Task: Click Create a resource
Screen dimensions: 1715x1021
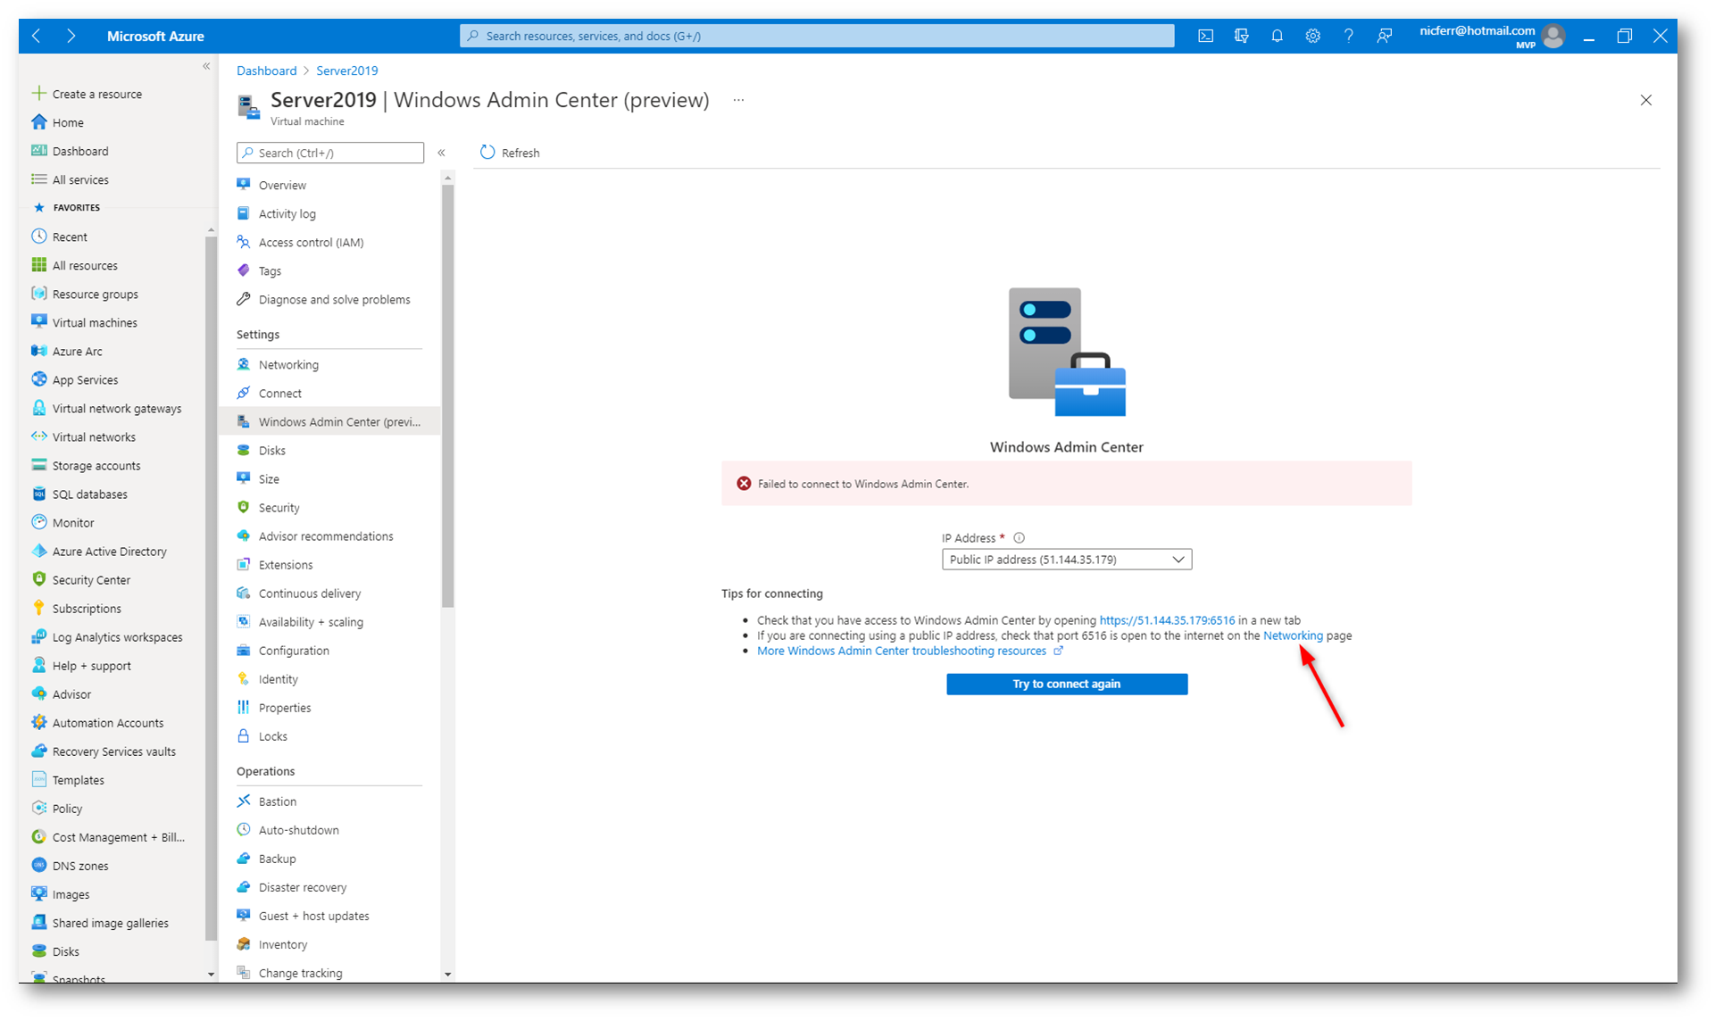Action: (x=87, y=94)
